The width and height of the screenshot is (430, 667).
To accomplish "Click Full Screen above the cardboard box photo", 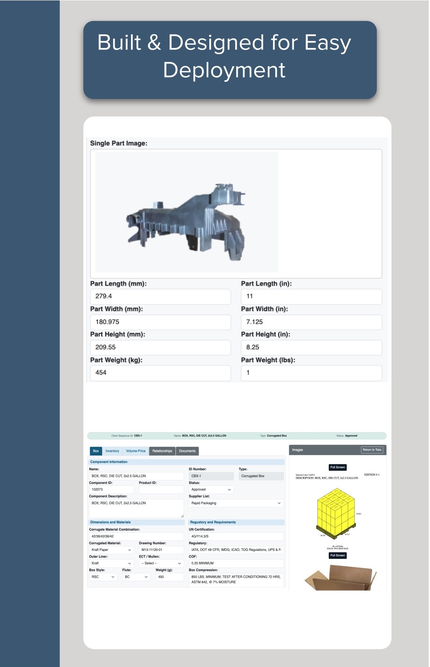I will tap(338, 555).
